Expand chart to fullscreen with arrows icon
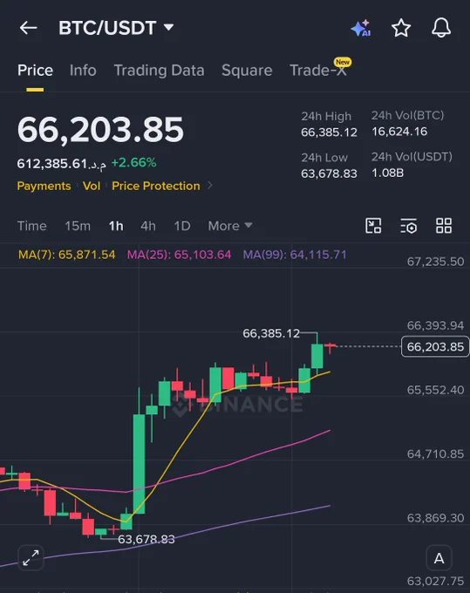Screen dimensions: 470x593 (x=31, y=557)
